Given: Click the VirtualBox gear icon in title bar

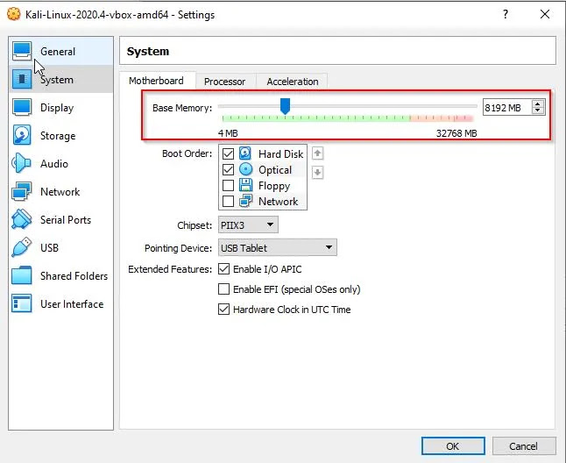Looking at the screenshot, I should [x=13, y=14].
